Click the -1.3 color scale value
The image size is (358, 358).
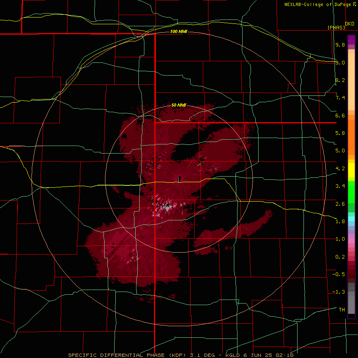(x=339, y=292)
